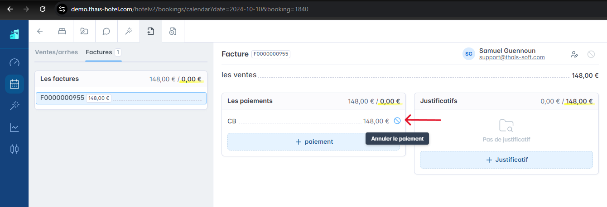Open the folder icon tab in toolbar
Image resolution: width=607 pixels, height=207 pixels.
84,31
